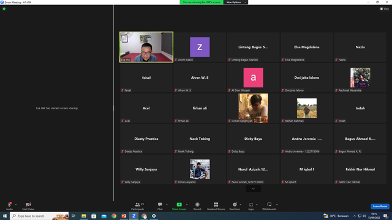392x220 pixels.
Task: Click the Naek Tobing participant tile
Action: pos(200,139)
